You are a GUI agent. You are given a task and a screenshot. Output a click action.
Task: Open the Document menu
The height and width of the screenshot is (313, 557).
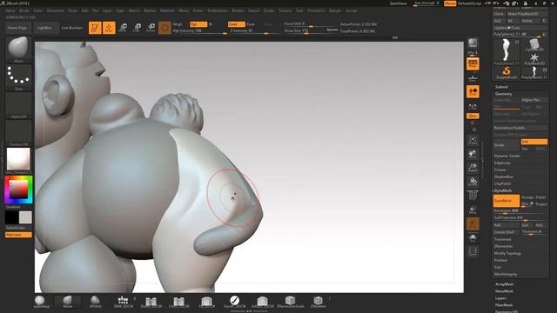pos(56,10)
